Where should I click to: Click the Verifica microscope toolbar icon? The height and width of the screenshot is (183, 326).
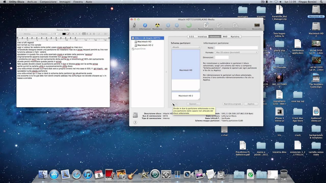pyautogui.click(x=134, y=25)
